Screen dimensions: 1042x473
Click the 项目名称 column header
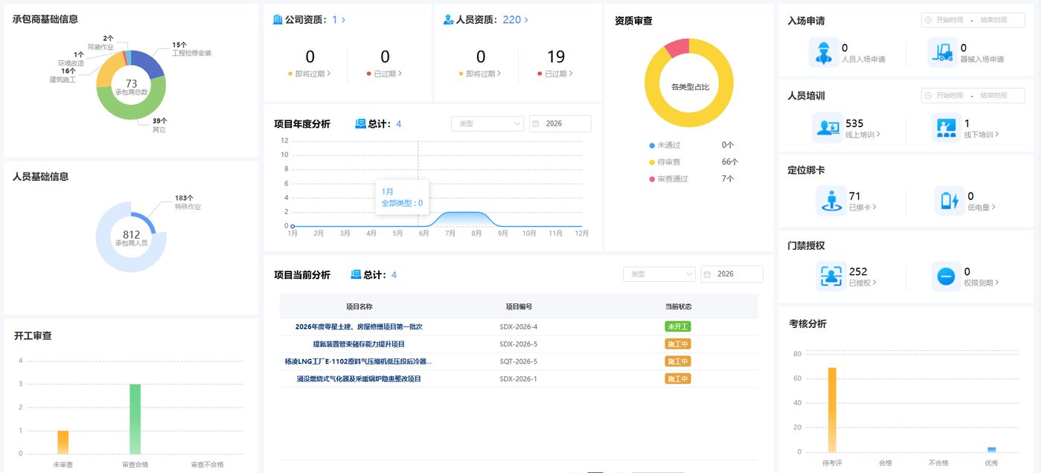359,306
